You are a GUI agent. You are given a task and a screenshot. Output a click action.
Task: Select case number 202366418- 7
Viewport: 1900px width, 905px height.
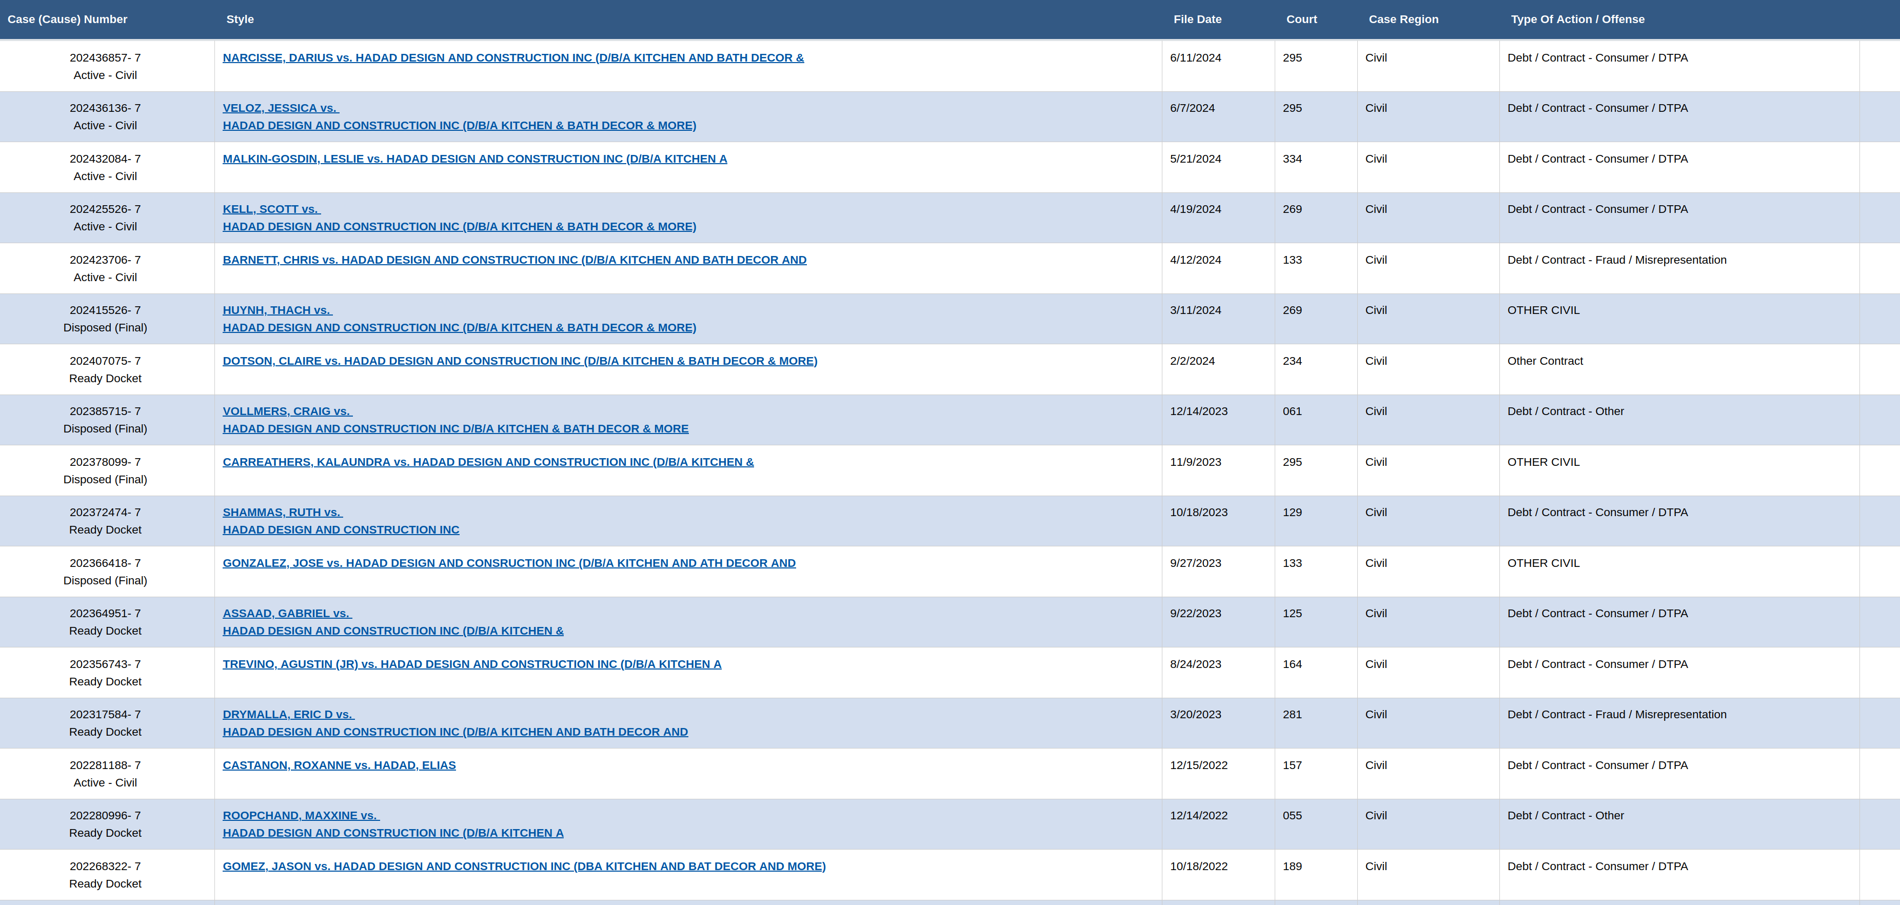pos(105,563)
